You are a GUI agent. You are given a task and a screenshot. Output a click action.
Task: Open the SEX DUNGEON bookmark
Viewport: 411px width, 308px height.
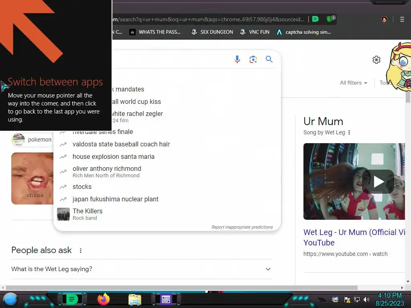(212, 32)
